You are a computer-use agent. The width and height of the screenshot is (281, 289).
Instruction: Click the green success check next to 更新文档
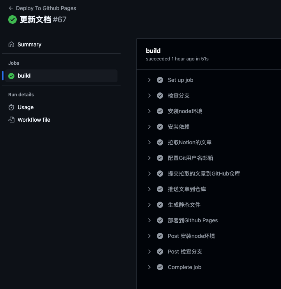(12, 20)
